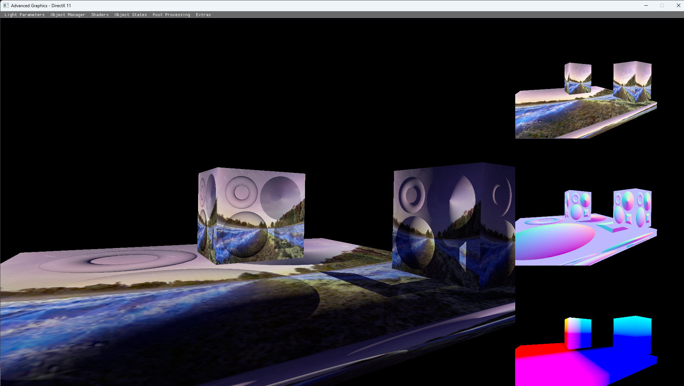Screen dimensions: 684x386
Task: Open the Object States menu
Action: point(131,15)
